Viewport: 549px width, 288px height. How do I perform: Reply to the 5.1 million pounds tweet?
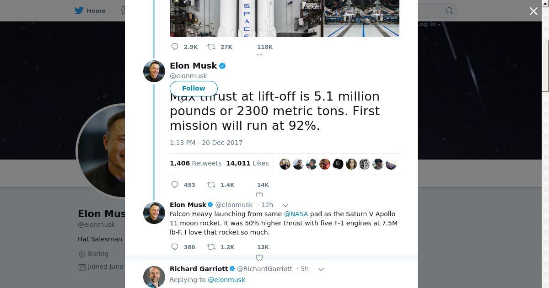tap(175, 185)
